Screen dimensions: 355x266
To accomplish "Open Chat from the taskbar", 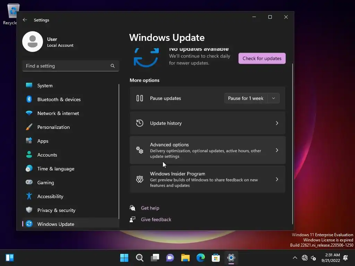I will click(x=170, y=258).
